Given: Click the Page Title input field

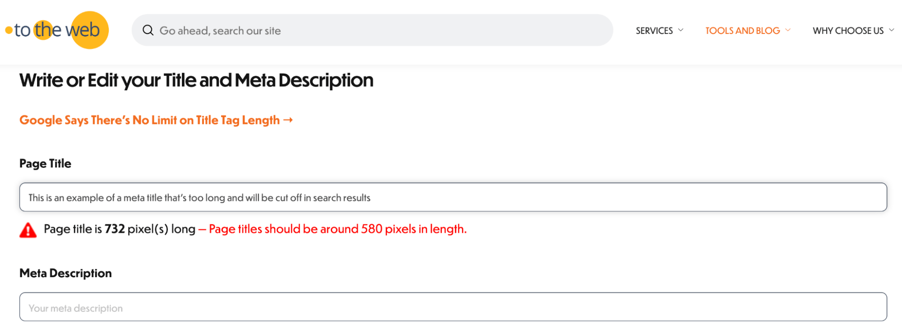Looking at the screenshot, I should 451,197.
